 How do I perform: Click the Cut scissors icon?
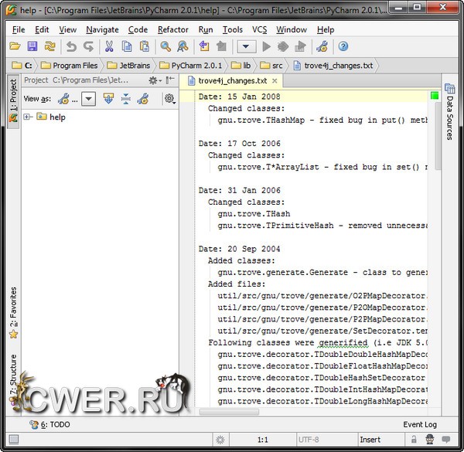[x=109, y=46]
